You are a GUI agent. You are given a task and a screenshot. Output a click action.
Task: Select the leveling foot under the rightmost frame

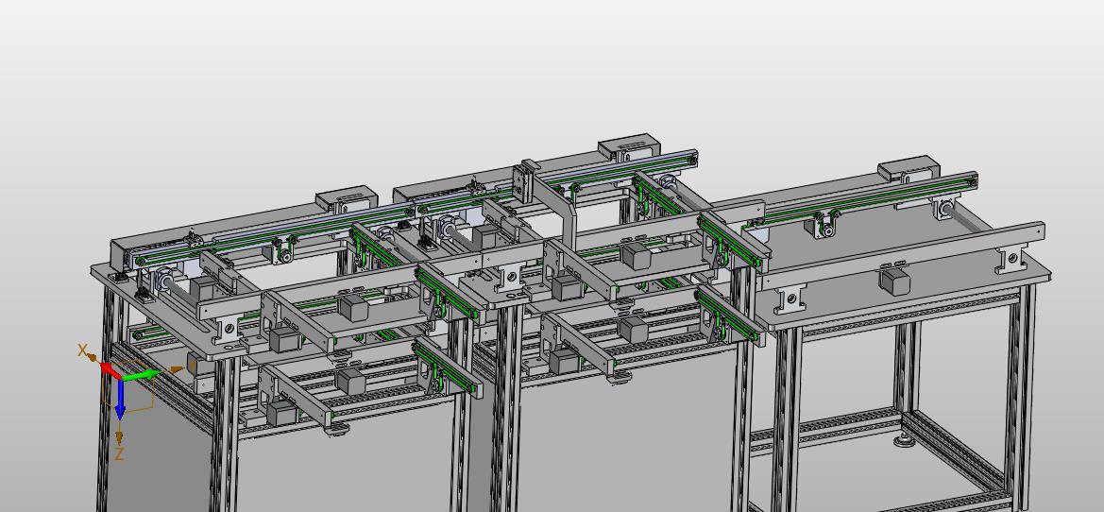[904, 442]
